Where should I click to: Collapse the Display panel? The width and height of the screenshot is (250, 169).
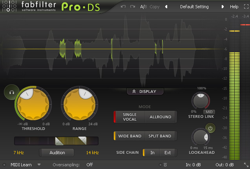(145, 91)
